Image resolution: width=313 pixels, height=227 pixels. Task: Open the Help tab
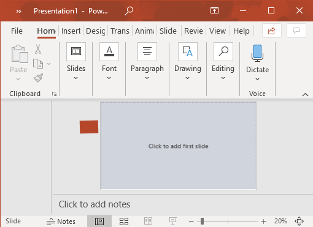(241, 31)
